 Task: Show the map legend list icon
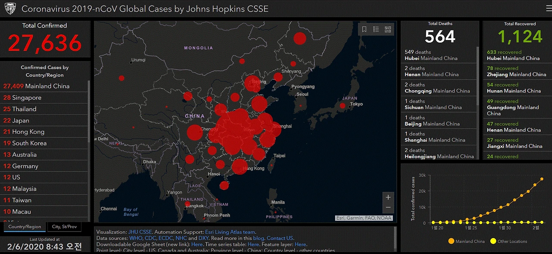pos(376,29)
